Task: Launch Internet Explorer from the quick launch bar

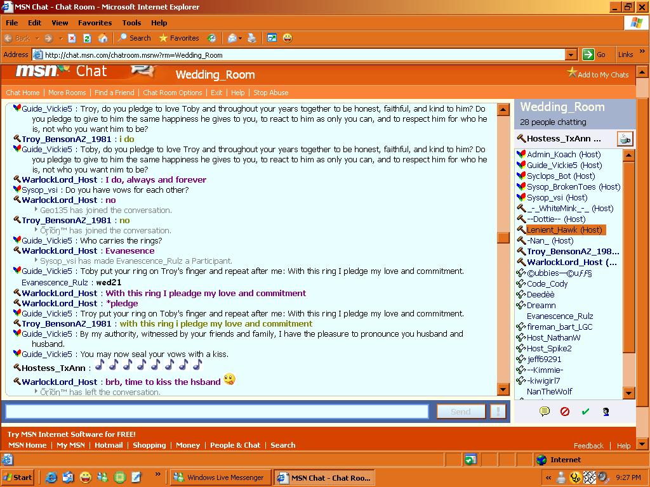Action: (51, 477)
